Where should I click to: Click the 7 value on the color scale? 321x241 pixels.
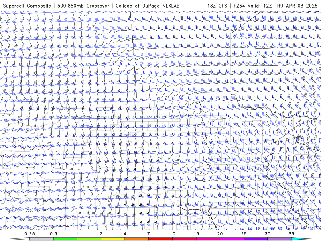coord(148,234)
